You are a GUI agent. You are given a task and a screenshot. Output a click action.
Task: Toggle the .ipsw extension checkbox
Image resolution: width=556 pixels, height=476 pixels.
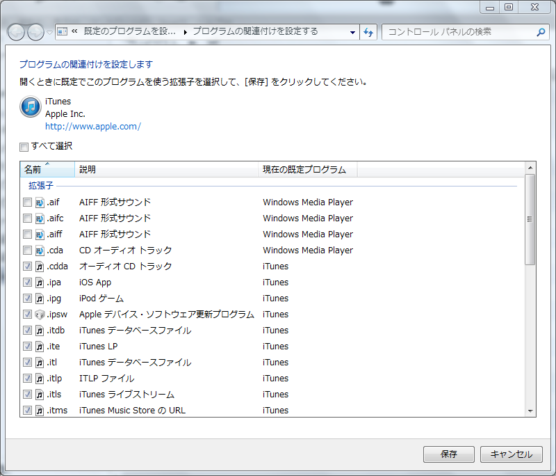click(x=27, y=314)
